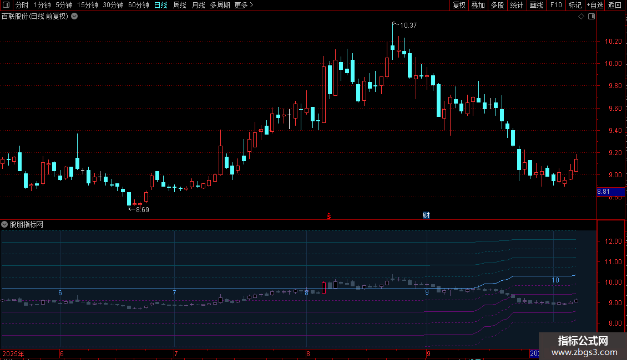Screen dimensions: 627x360
Task: Click month label 10 in indicator panel
Action: pyautogui.click(x=555, y=280)
